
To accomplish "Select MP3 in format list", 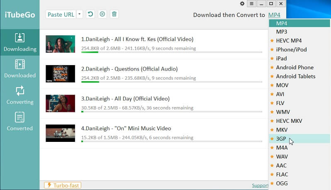I will (299, 32).
